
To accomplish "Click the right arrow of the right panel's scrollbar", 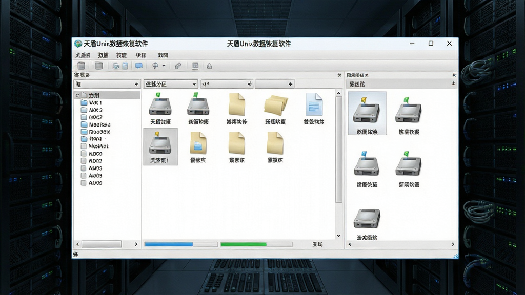I will (x=453, y=244).
